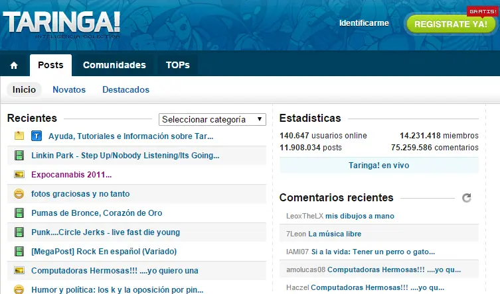Select the Inicio sub-tab
500x294 pixels.
[24, 89]
